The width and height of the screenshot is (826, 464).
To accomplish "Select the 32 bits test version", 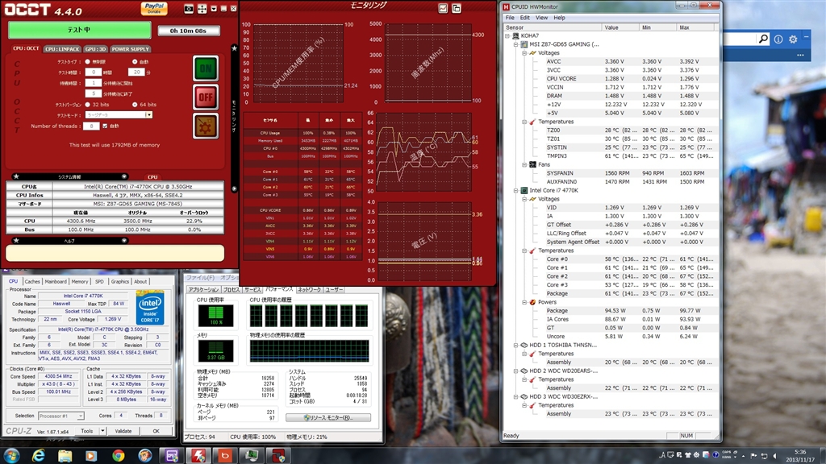I will click(87, 105).
